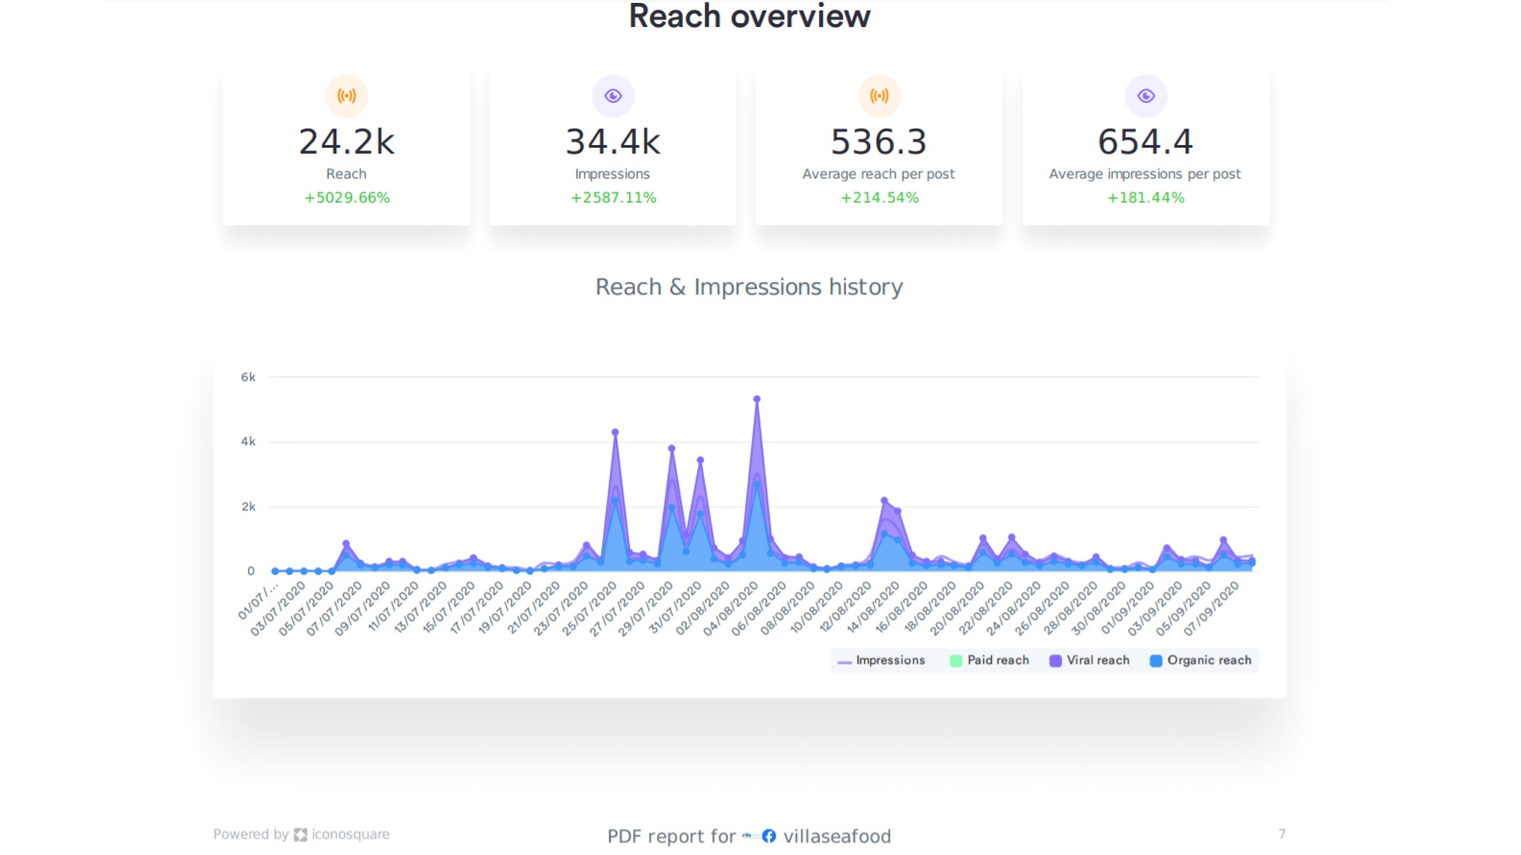Image resolution: width=1521 pixels, height=855 pixels.
Task: Click the 34.4k Impressions value
Action: click(612, 142)
